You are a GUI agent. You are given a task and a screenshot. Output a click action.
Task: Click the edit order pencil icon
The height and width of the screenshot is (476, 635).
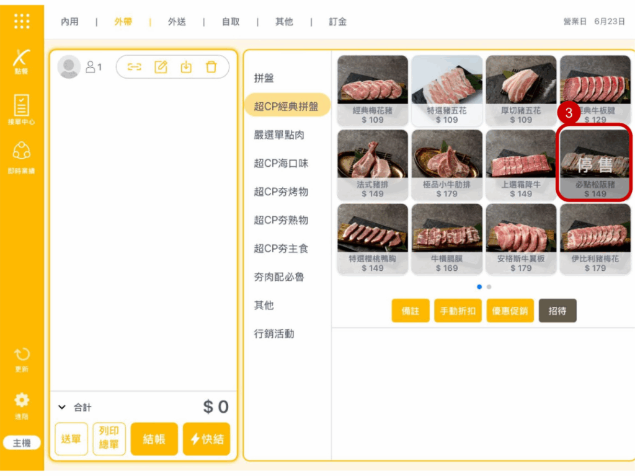click(x=161, y=67)
